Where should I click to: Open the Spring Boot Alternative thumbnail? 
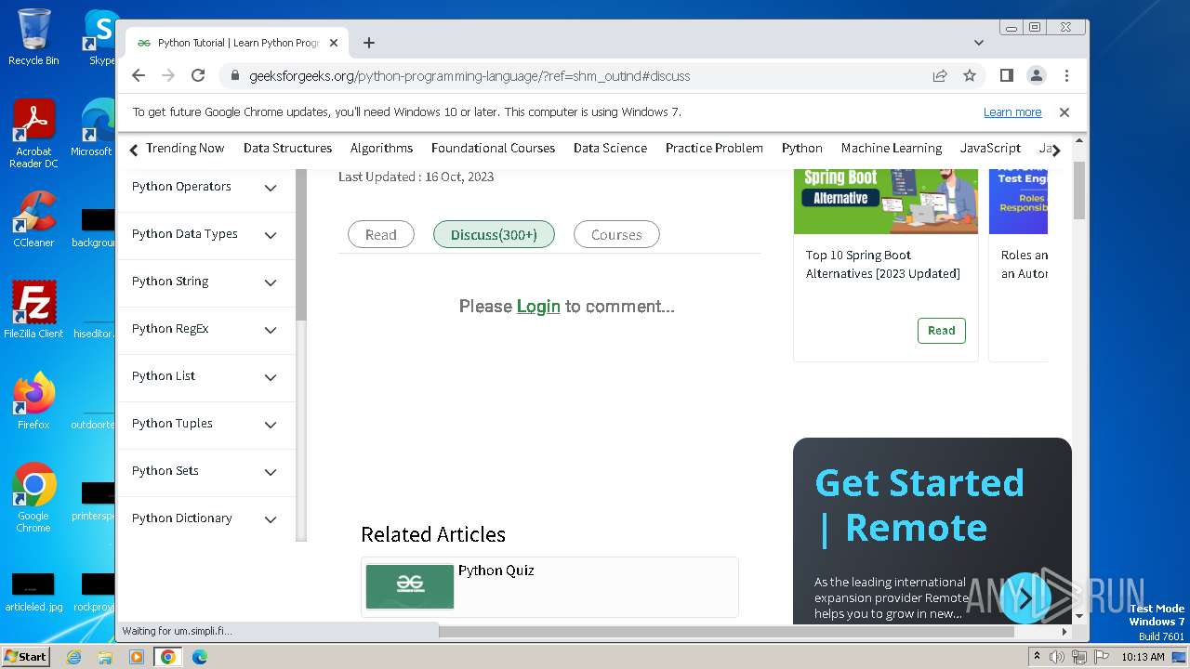click(x=886, y=201)
